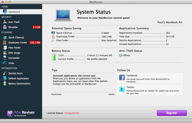The image size is (192, 123).
Task: Click the 108.2 MB Duplicates Finder sidebar badge
Action: [x=35, y=43]
